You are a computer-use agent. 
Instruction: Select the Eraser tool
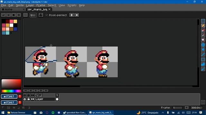[x=203, y=31]
